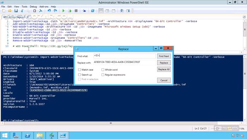This screenshot has width=247, height=139.
Task: Collapse the script pane with the chevron
Action: (244, 17)
